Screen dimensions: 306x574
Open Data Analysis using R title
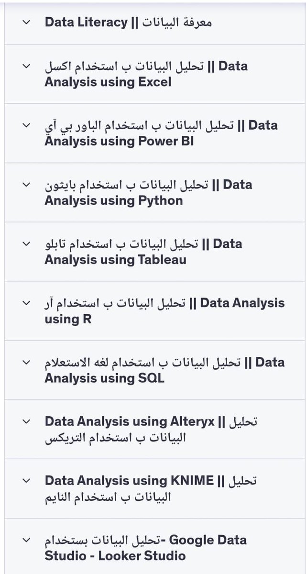(164, 311)
